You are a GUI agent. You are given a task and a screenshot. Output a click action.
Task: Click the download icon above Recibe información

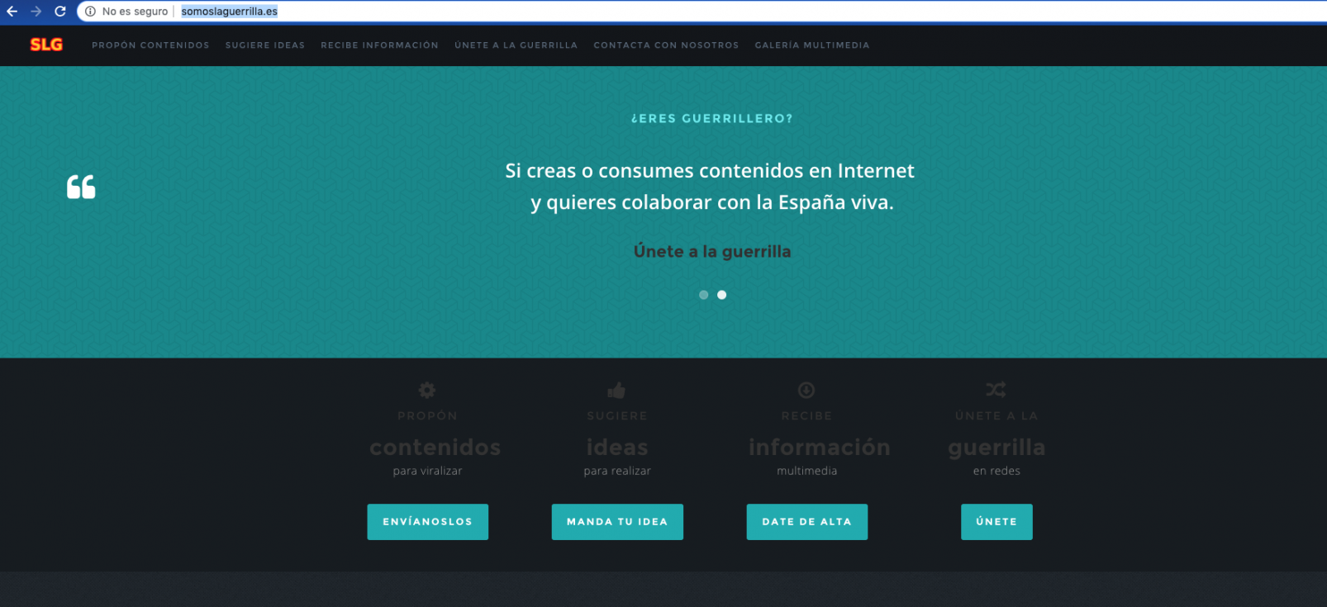pos(806,390)
